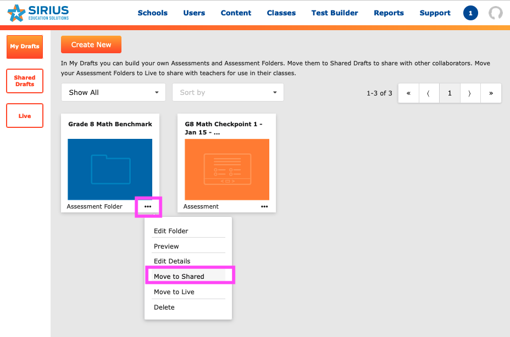Navigate to Classes
The height and width of the screenshot is (337, 510).
(281, 13)
